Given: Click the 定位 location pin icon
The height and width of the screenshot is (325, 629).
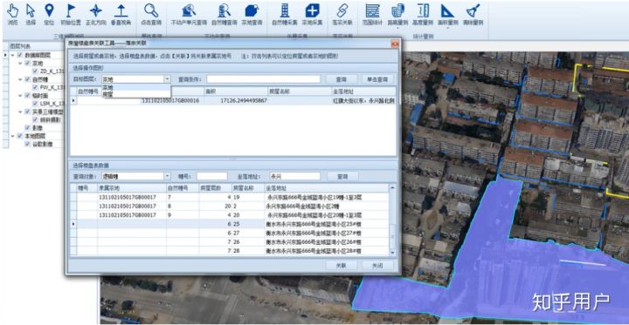Looking at the screenshot, I should point(49,15).
